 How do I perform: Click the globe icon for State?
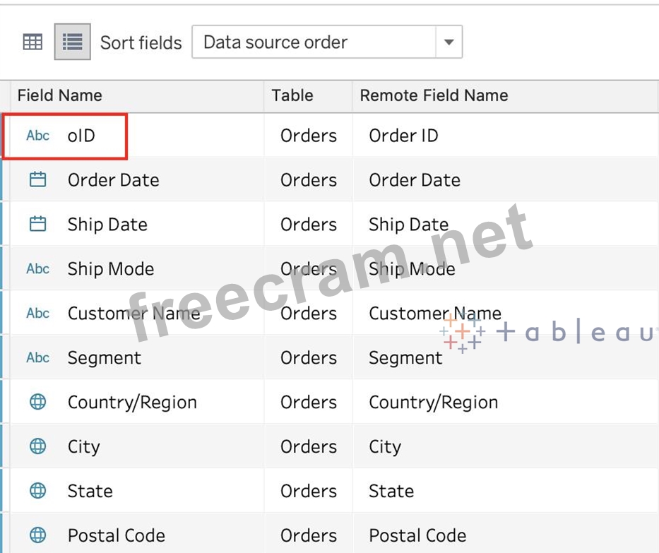[x=38, y=491]
